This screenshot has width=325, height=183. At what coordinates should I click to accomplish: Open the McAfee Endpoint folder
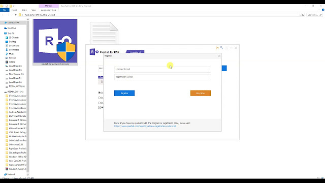pyautogui.click(x=17, y=137)
